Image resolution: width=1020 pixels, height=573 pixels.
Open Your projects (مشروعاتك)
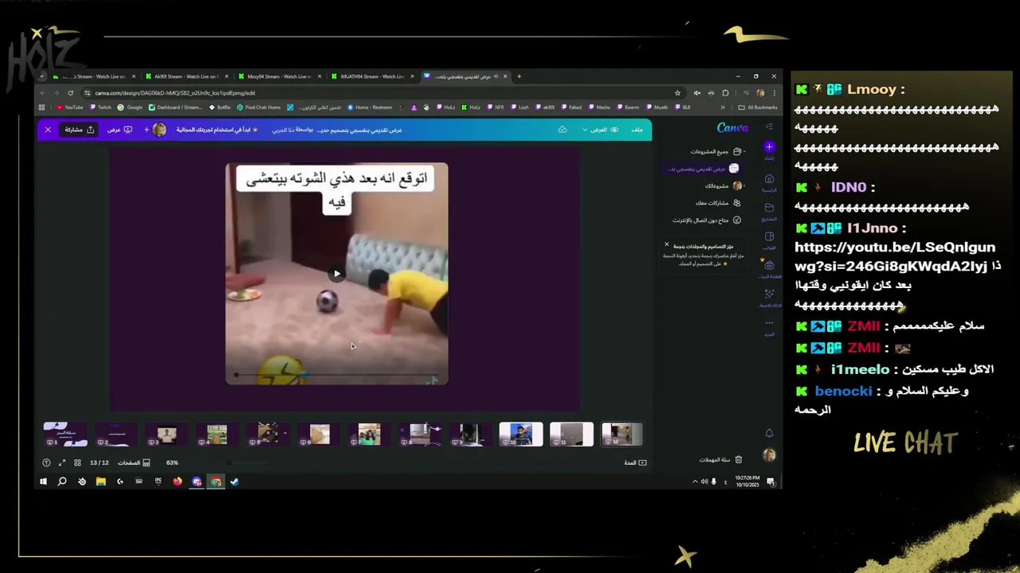click(x=724, y=185)
